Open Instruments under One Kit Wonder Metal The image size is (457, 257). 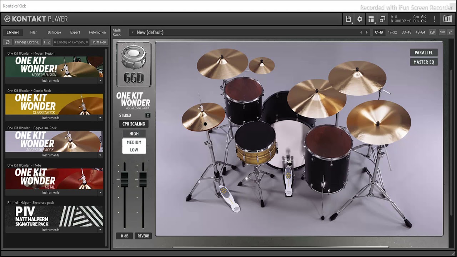click(51, 192)
